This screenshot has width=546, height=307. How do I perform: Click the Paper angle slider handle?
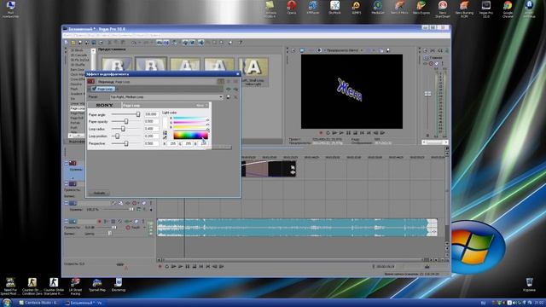(x=138, y=114)
